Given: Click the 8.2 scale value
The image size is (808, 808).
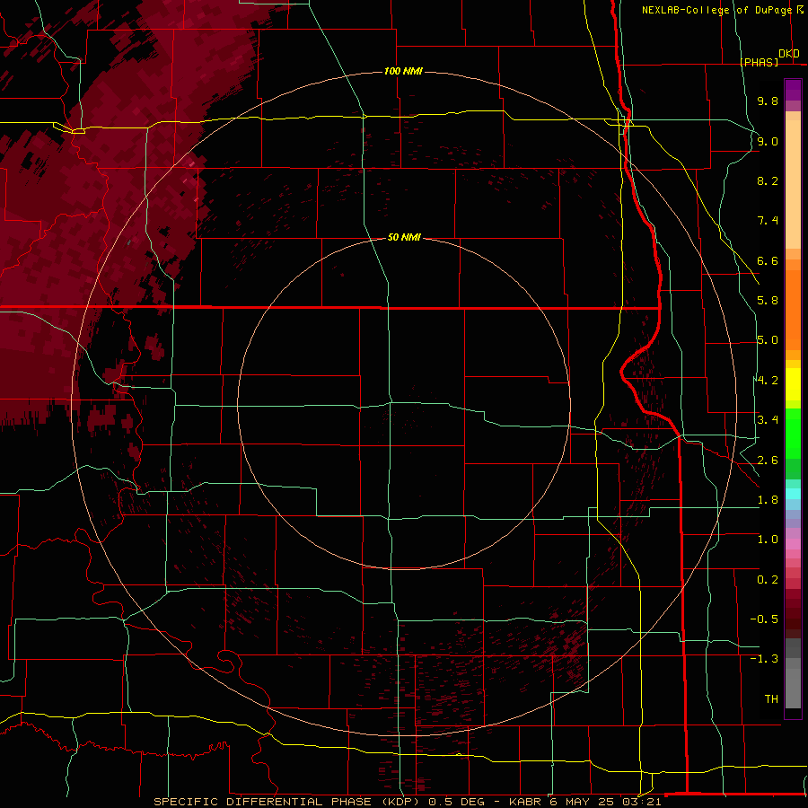Looking at the screenshot, I should click(768, 180).
